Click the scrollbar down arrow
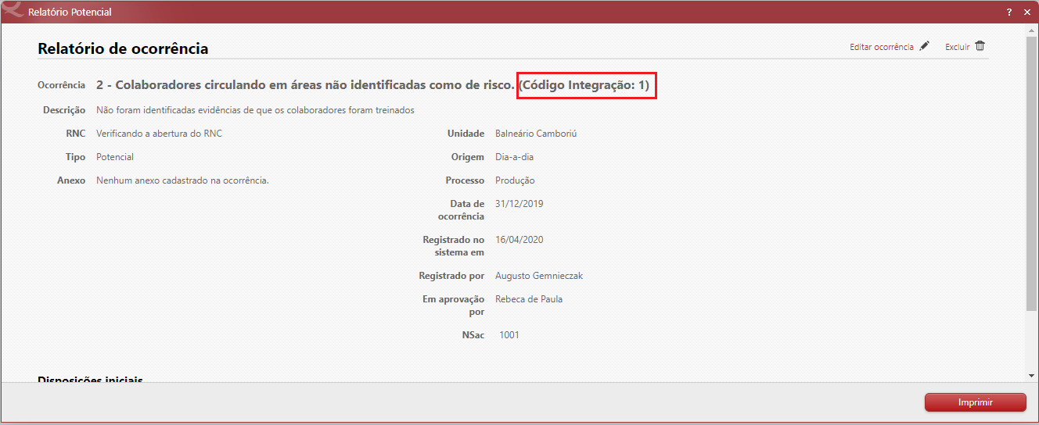This screenshot has height=425, width=1039. 1032,376
